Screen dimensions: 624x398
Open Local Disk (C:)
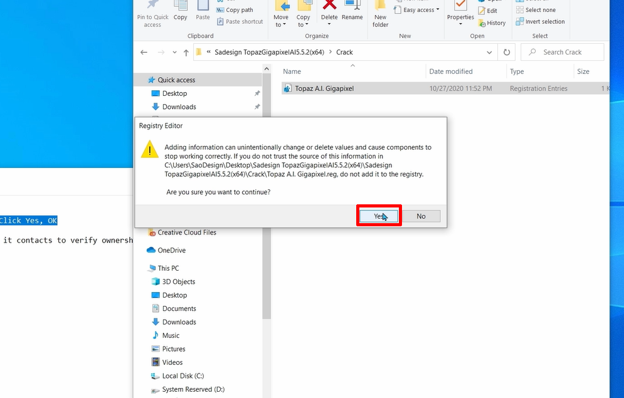(183, 376)
